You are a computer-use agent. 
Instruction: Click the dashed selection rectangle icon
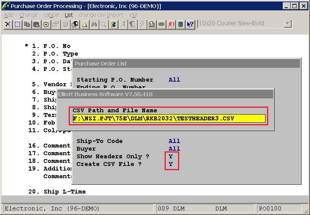pyautogui.click(x=18, y=24)
